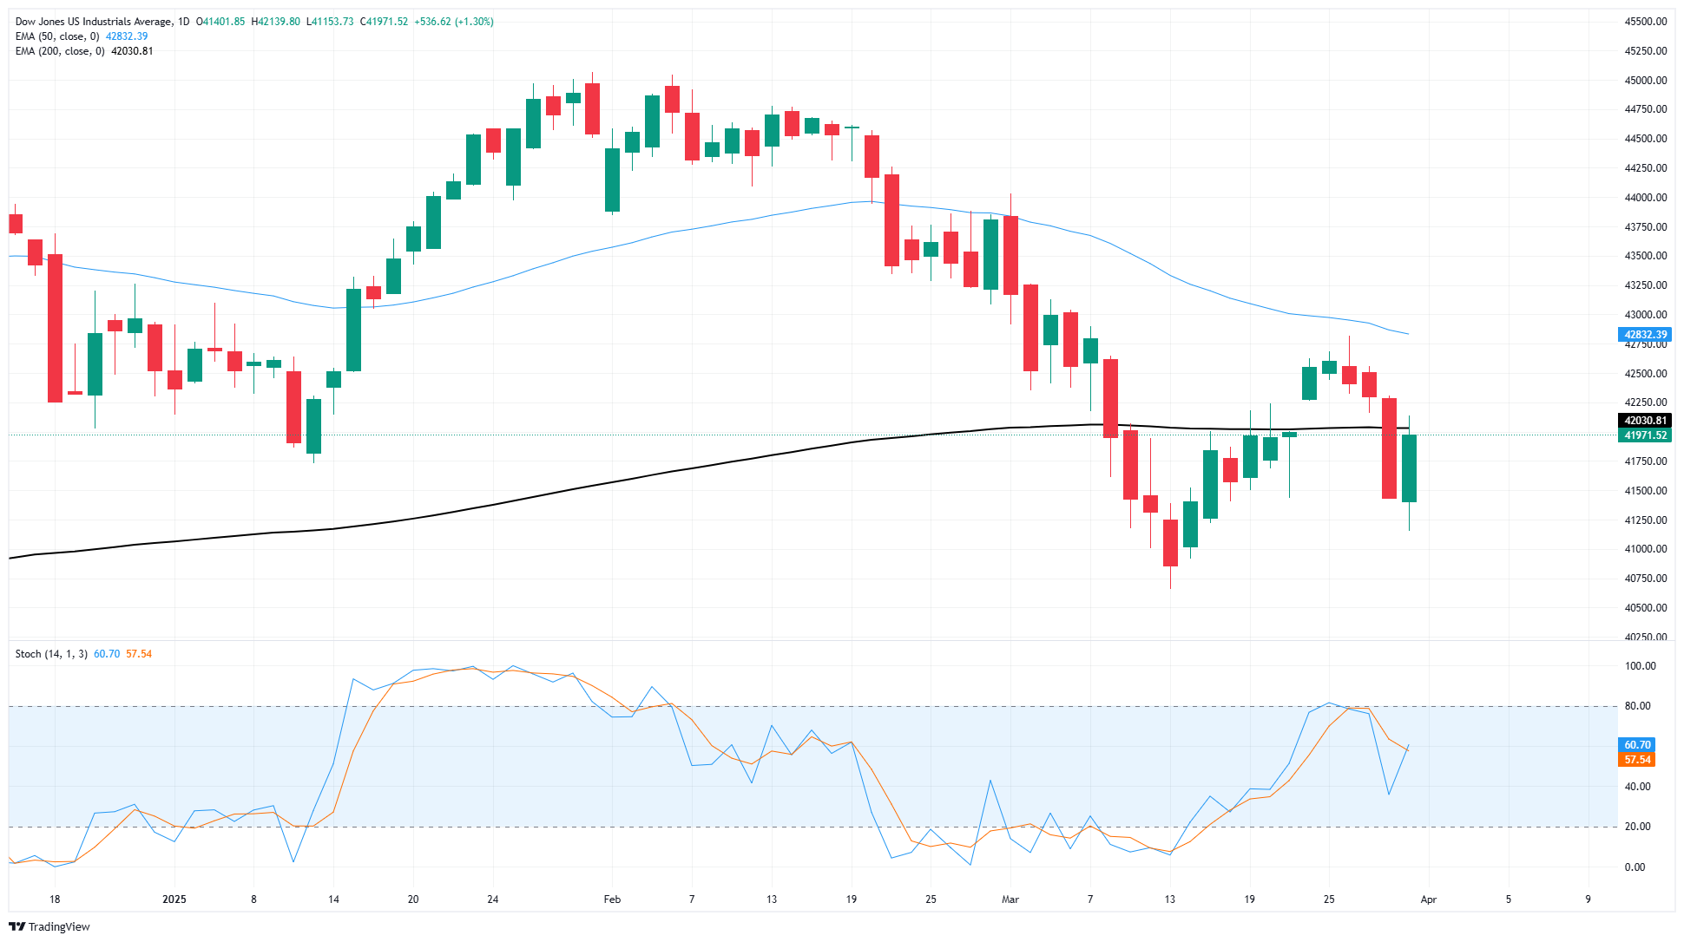Image resolution: width=1684 pixels, height=942 pixels.
Task: Click the orange 57.54 stochastic axis label
Action: (x=1637, y=760)
